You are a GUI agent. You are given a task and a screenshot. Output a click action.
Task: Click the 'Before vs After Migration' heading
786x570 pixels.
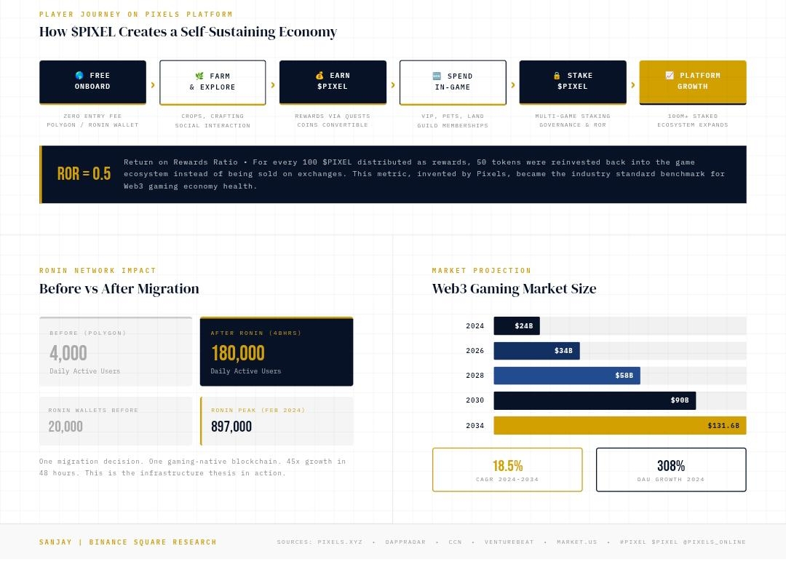[119, 289]
